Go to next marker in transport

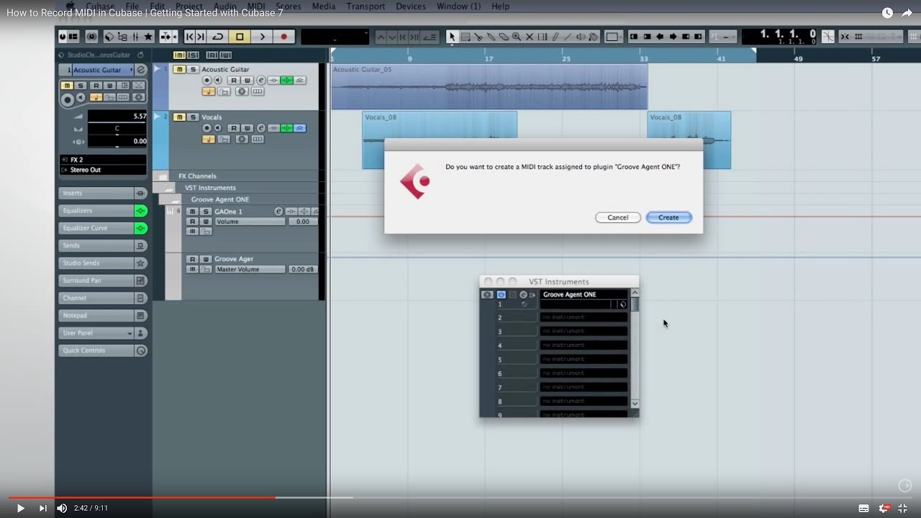click(201, 37)
